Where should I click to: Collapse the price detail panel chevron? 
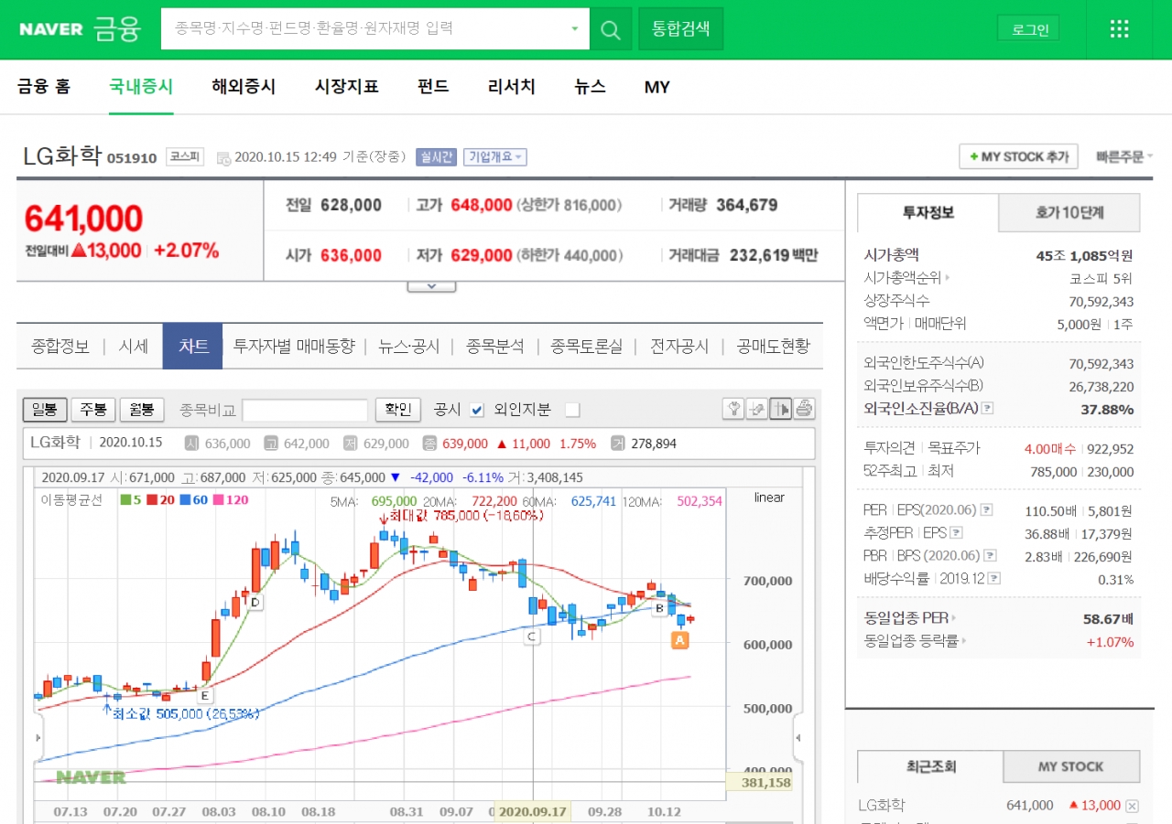coord(431,284)
